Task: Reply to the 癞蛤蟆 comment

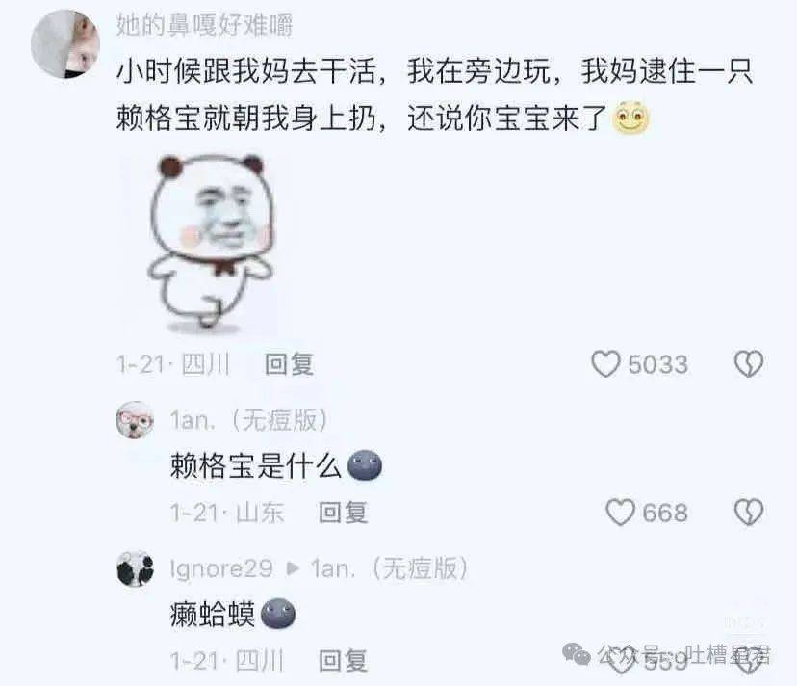Action: [343, 661]
